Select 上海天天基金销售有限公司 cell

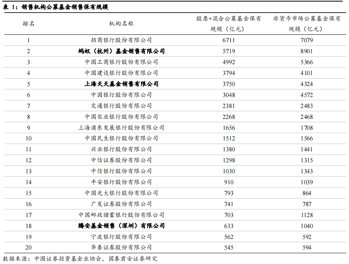[x=121, y=84]
